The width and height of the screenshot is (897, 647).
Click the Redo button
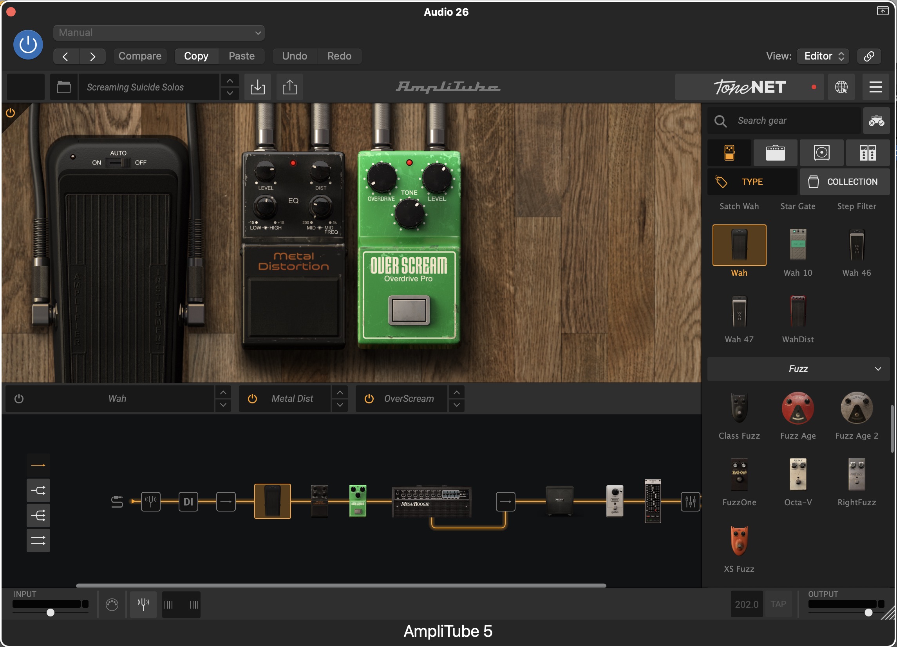tap(339, 56)
